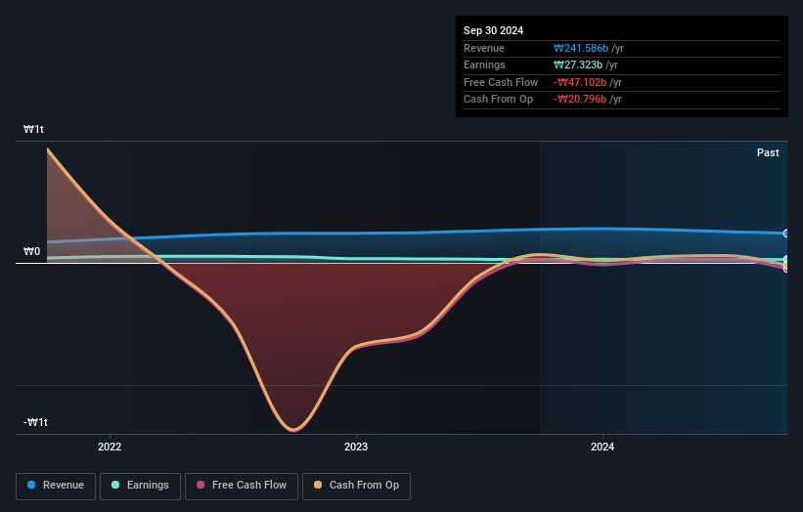Click the Sep 30 2024 tooltip date

tap(493, 30)
